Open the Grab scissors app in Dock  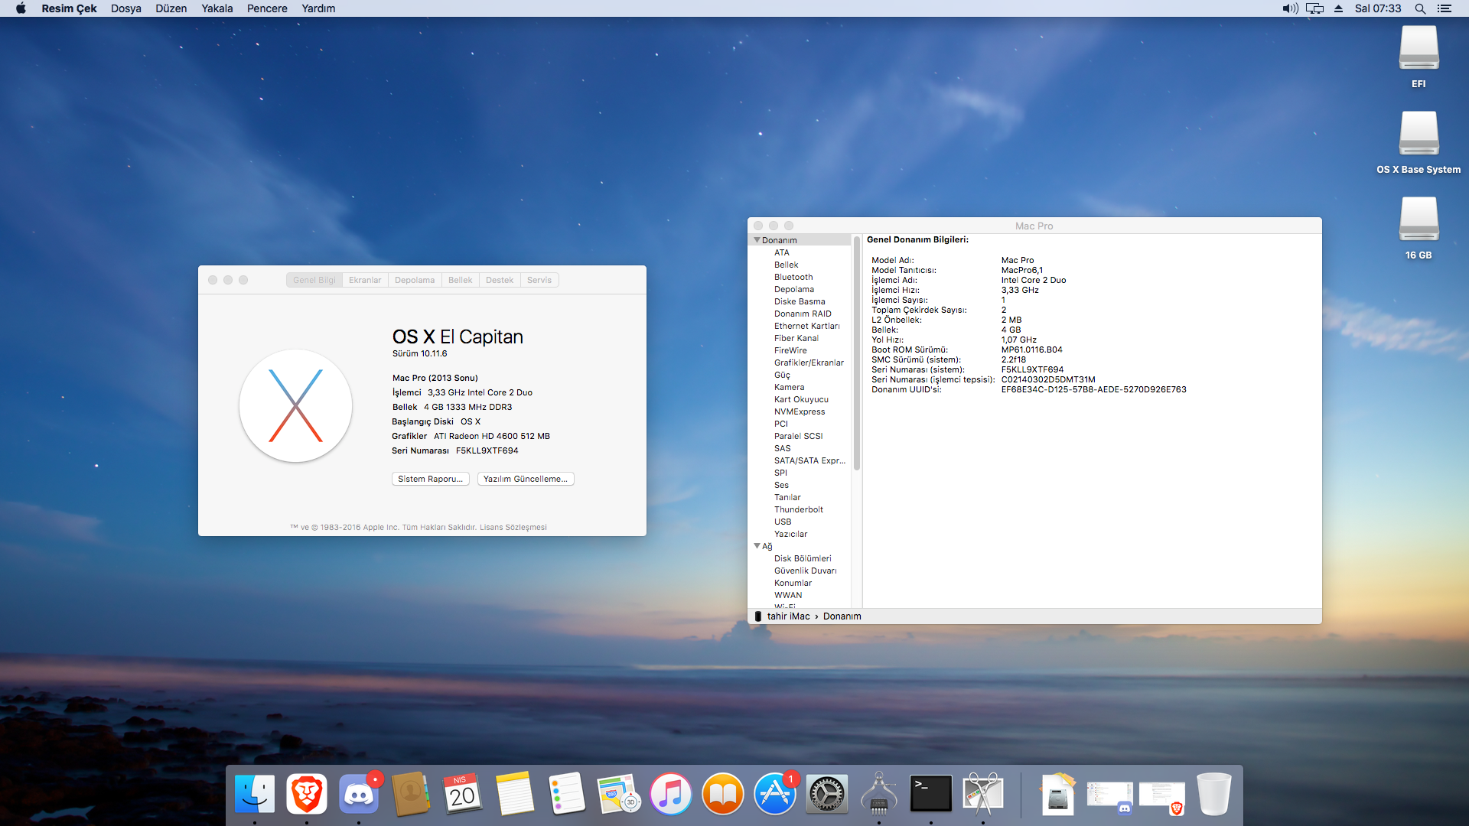pos(983,794)
